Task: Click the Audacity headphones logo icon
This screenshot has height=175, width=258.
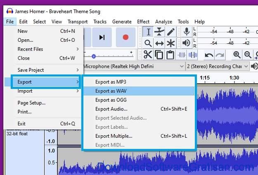Action: (10, 11)
